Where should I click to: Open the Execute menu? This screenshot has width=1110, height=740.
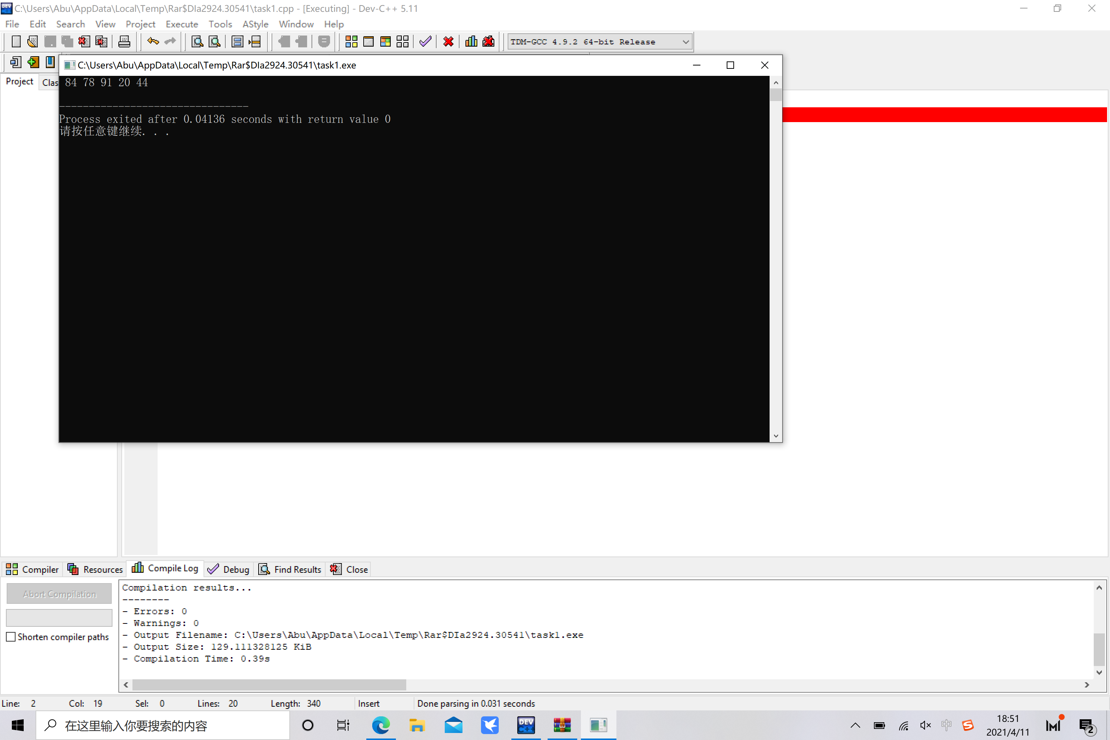(182, 24)
